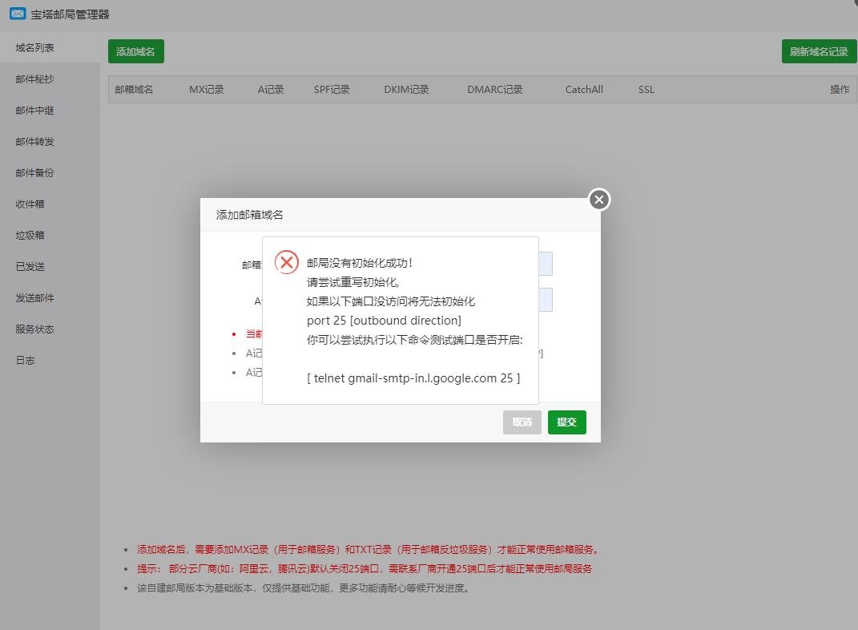Click 取消 to cancel the dialog
Screen dimensions: 858x630
522,422
